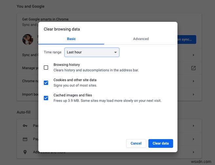Open the payment methods row chevron
Viewport: 215px width, 165px height.
click(193, 139)
